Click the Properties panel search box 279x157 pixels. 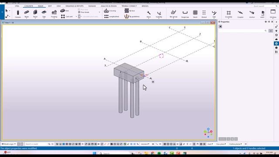[x=243, y=31]
